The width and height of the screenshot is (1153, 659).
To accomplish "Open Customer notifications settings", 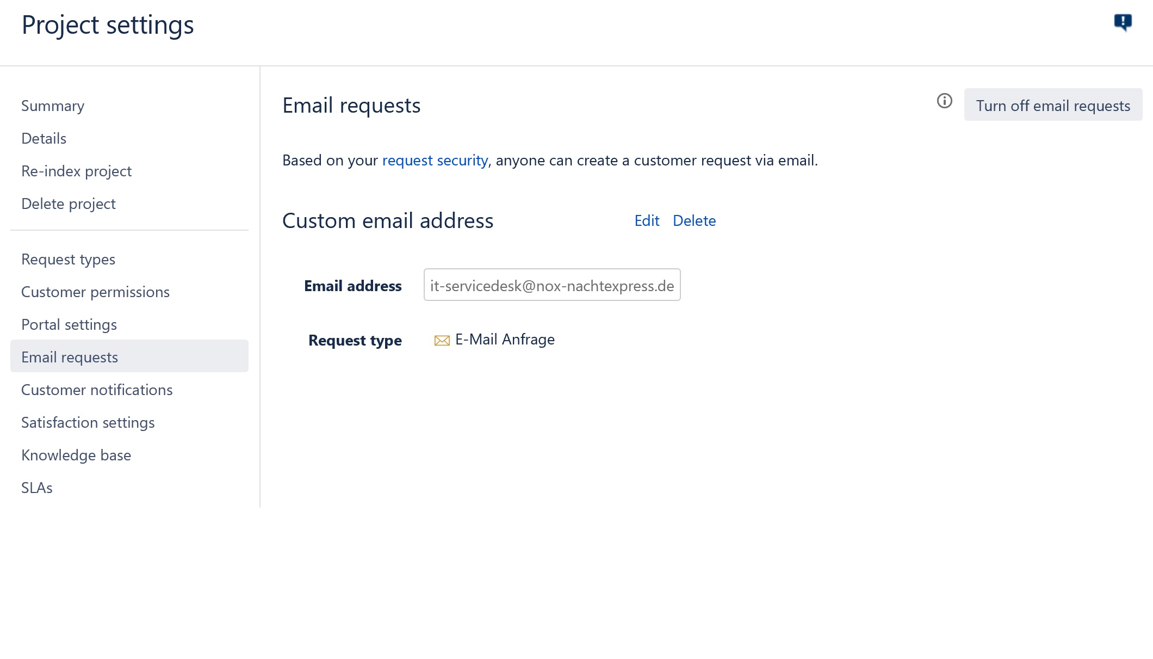I will (97, 390).
